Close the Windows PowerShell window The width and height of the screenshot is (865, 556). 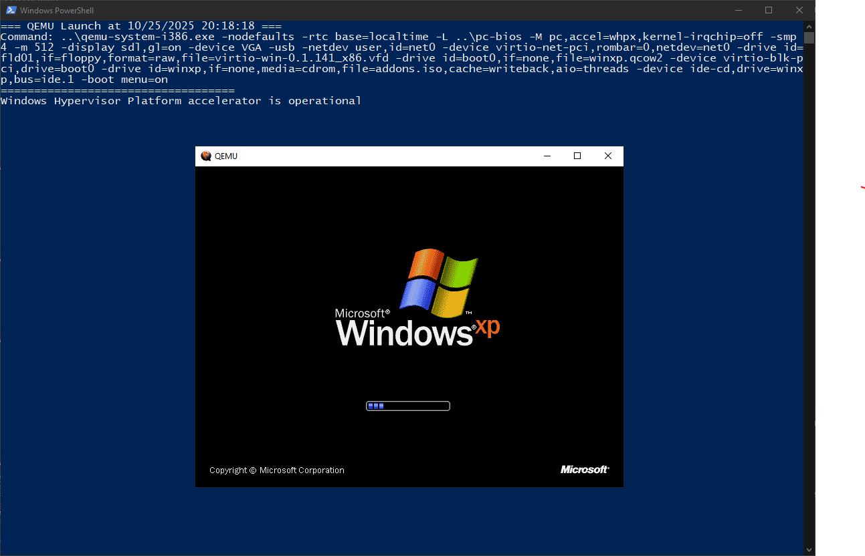799,10
